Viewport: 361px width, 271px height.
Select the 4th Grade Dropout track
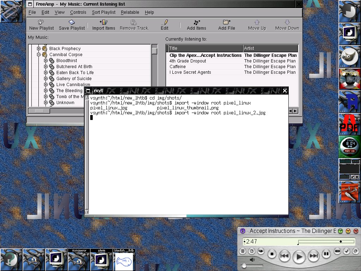pos(188,61)
